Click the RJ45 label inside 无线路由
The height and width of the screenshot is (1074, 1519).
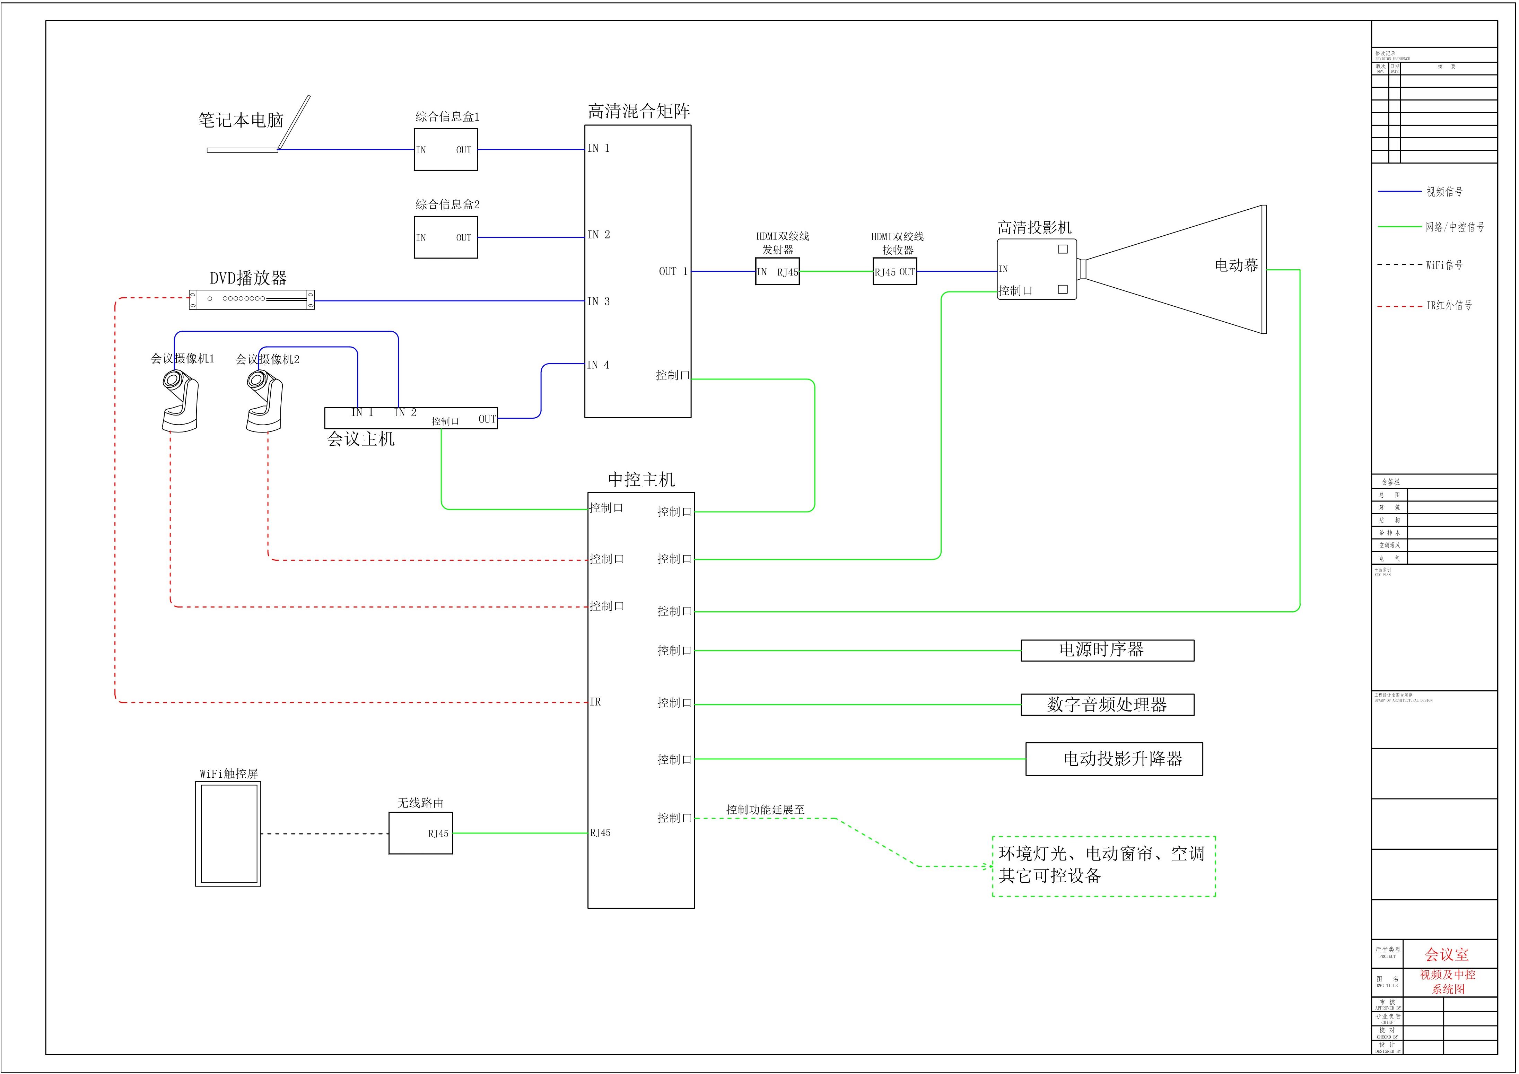[x=438, y=834]
